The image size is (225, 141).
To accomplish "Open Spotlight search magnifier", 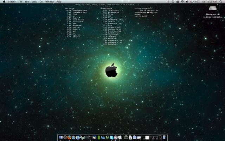I will click(220, 1).
